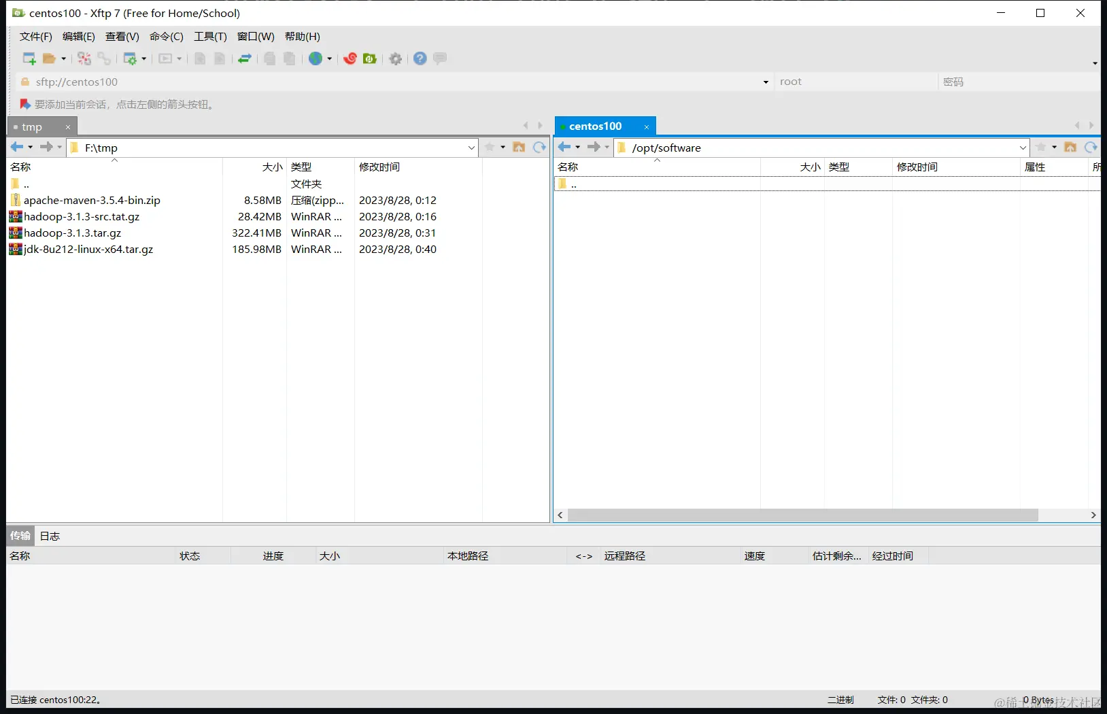The height and width of the screenshot is (714, 1107).
Task: Select hadoop-3.1.3-src.tat.gz file
Action: (82, 217)
